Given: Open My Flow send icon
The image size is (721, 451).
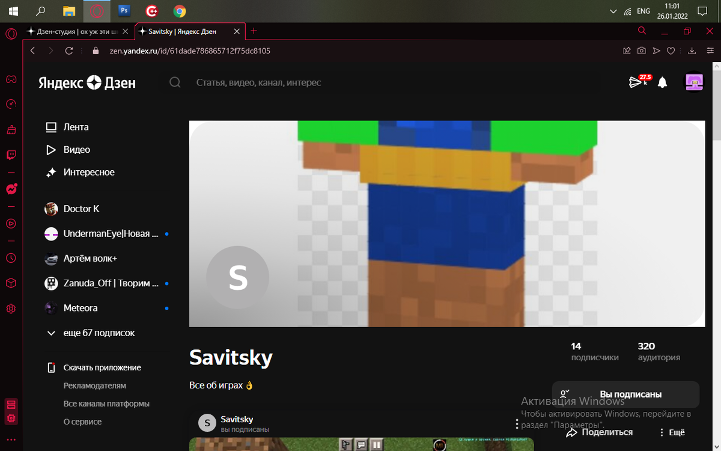Looking at the screenshot, I should tap(657, 51).
